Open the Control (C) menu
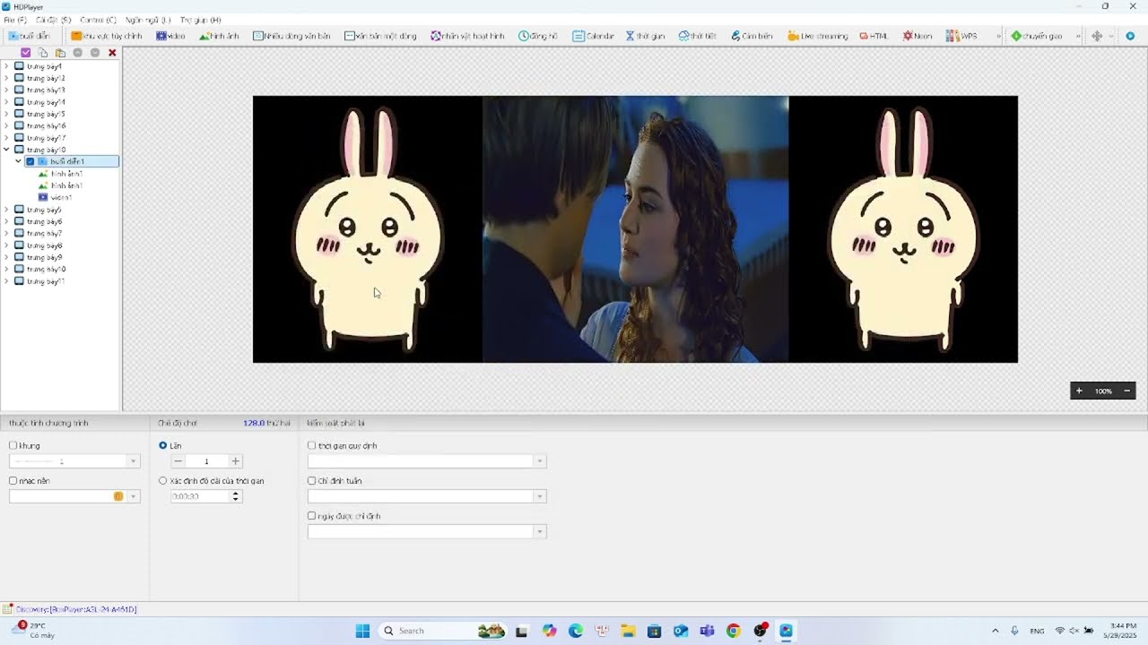The image size is (1148, 645). click(x=98, y=20)
